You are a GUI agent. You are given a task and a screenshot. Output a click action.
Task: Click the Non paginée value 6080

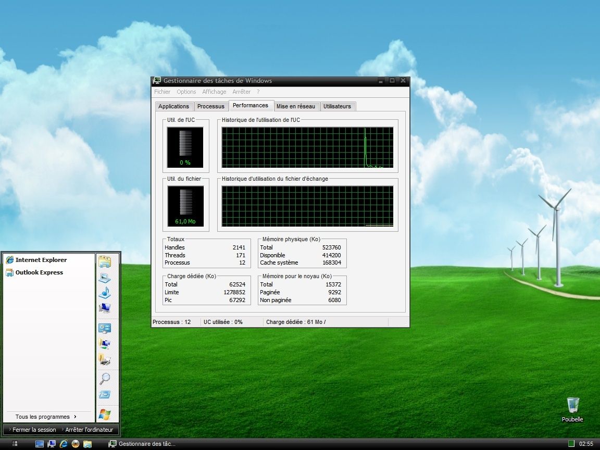point(334,301)
